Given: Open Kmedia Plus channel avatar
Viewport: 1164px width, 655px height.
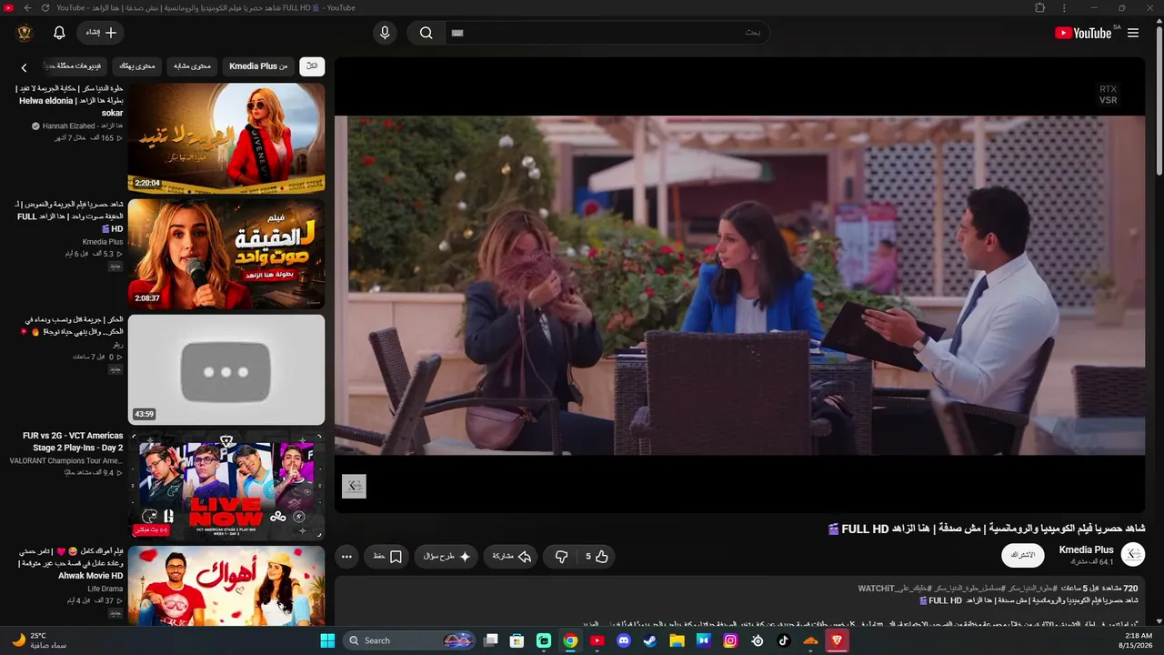Looking at the screenshot, I should [1133, 554].
